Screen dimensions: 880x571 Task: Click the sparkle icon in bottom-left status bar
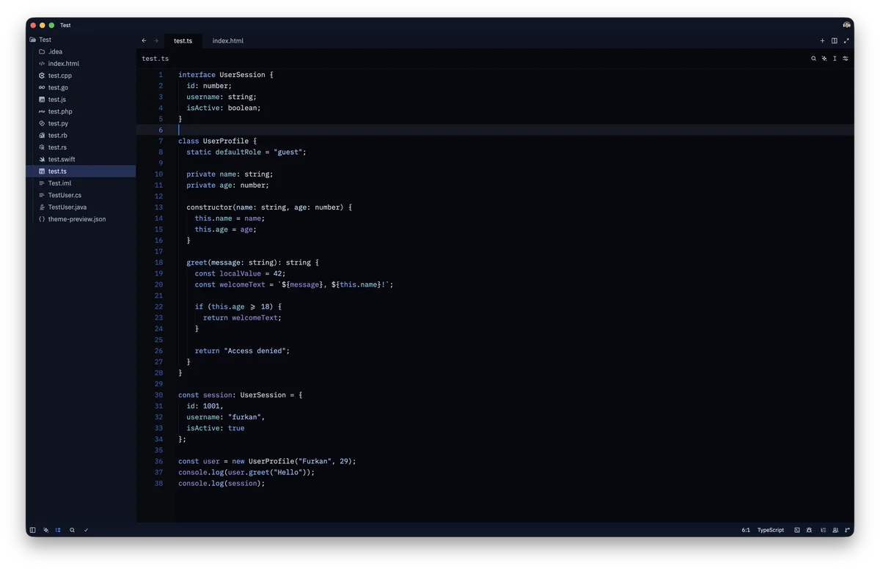[x=45, y=530]
